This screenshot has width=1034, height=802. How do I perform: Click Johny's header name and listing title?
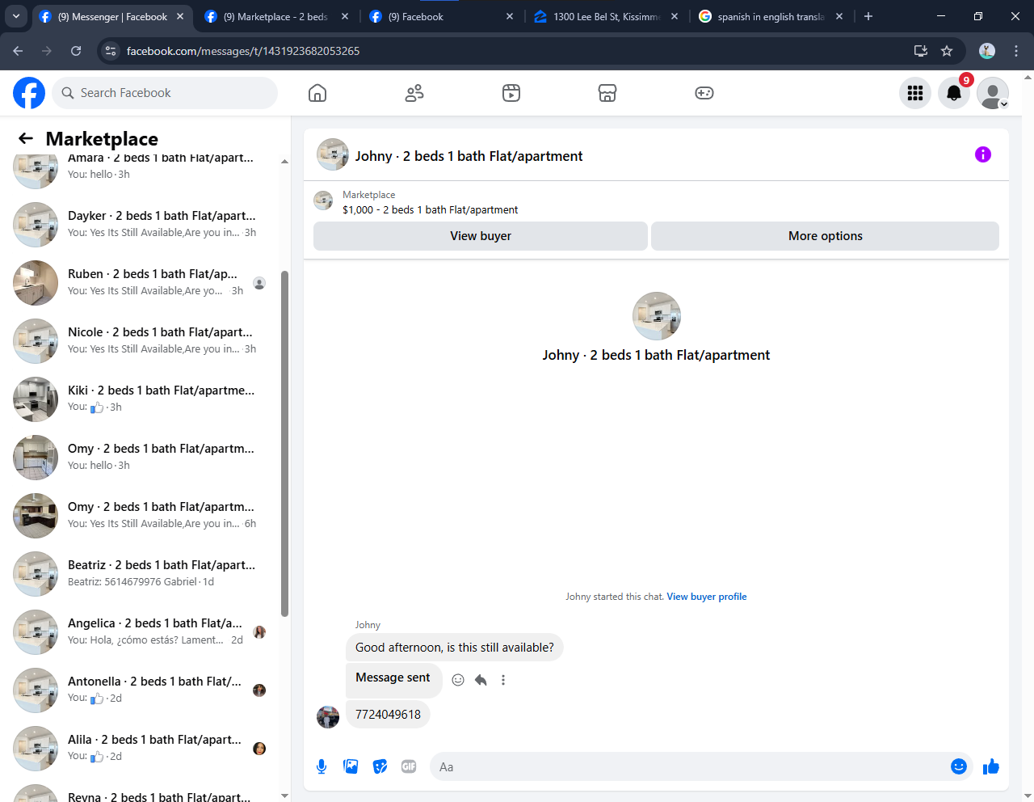coord(469,156)
